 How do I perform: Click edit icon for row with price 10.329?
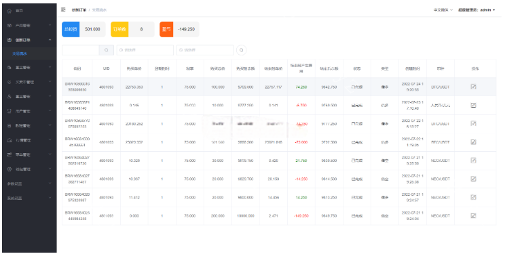(x=473, y=161)
